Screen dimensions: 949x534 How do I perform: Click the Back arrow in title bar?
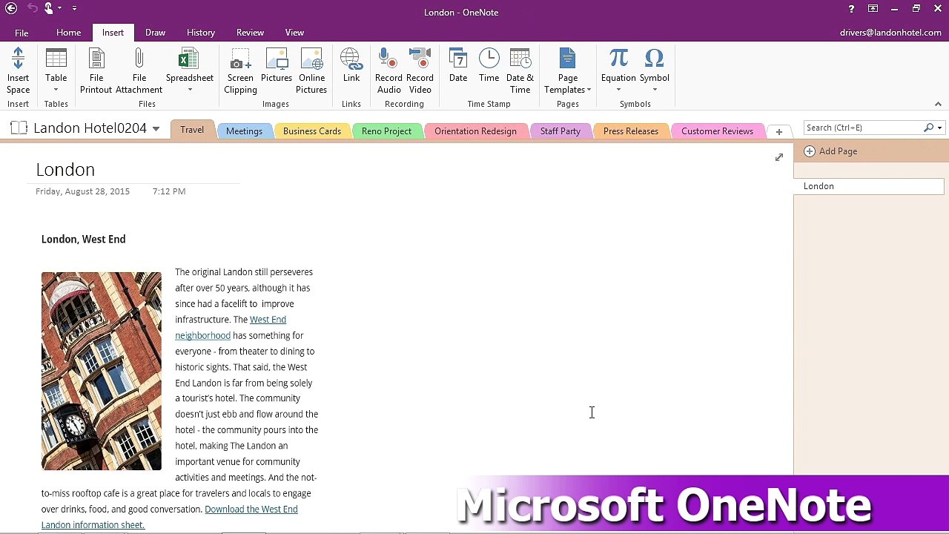[11, 8]
